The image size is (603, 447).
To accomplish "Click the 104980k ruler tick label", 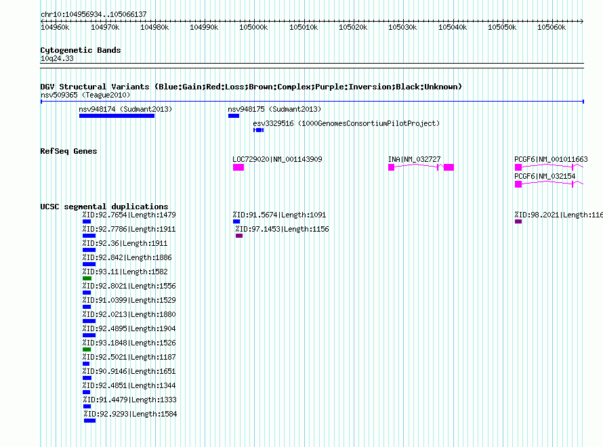I will (154, 27).
